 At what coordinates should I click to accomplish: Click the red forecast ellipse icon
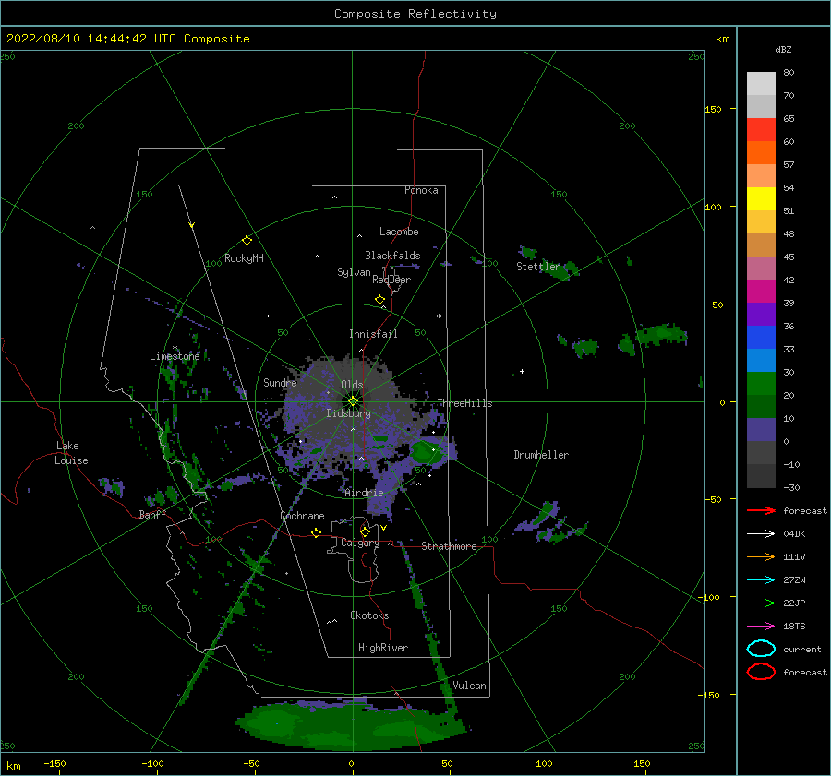pyautogui.click(x=761, y=672)
